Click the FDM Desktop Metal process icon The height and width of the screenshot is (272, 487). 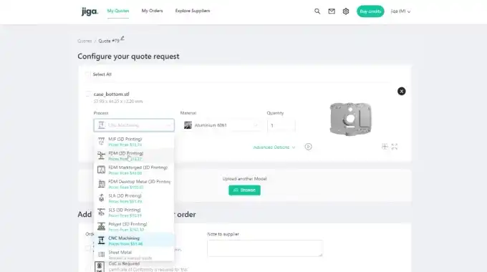(101, 184)
